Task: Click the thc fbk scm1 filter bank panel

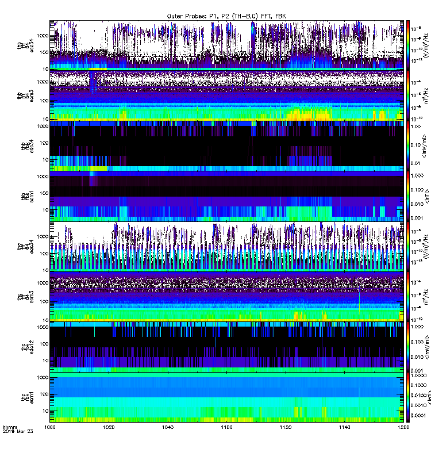Action: pyautogui.click(x=226, y=397)
